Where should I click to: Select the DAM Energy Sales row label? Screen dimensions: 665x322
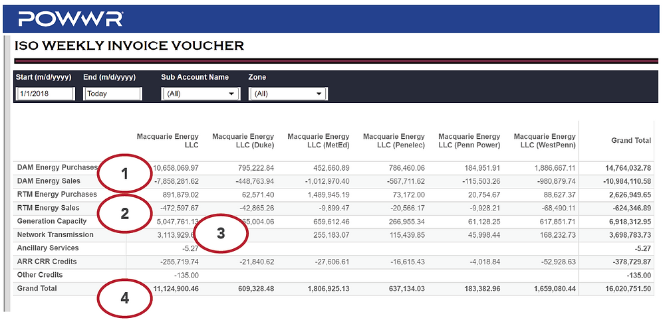49,181
